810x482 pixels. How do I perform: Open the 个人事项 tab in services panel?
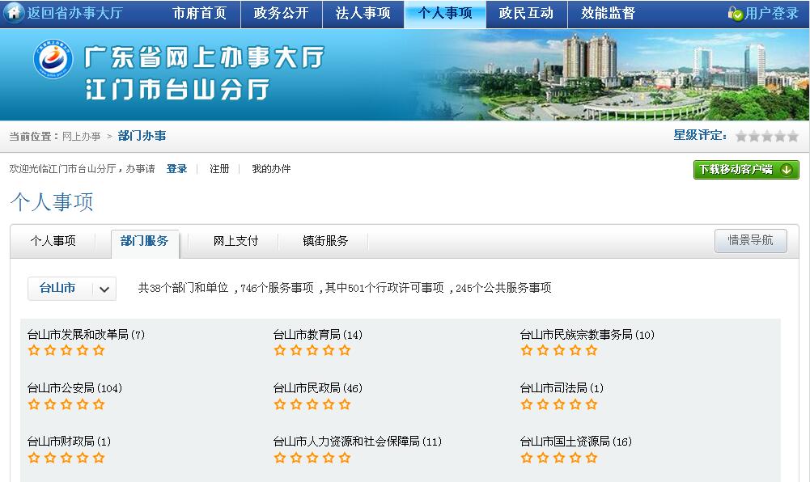pos(53,241)
